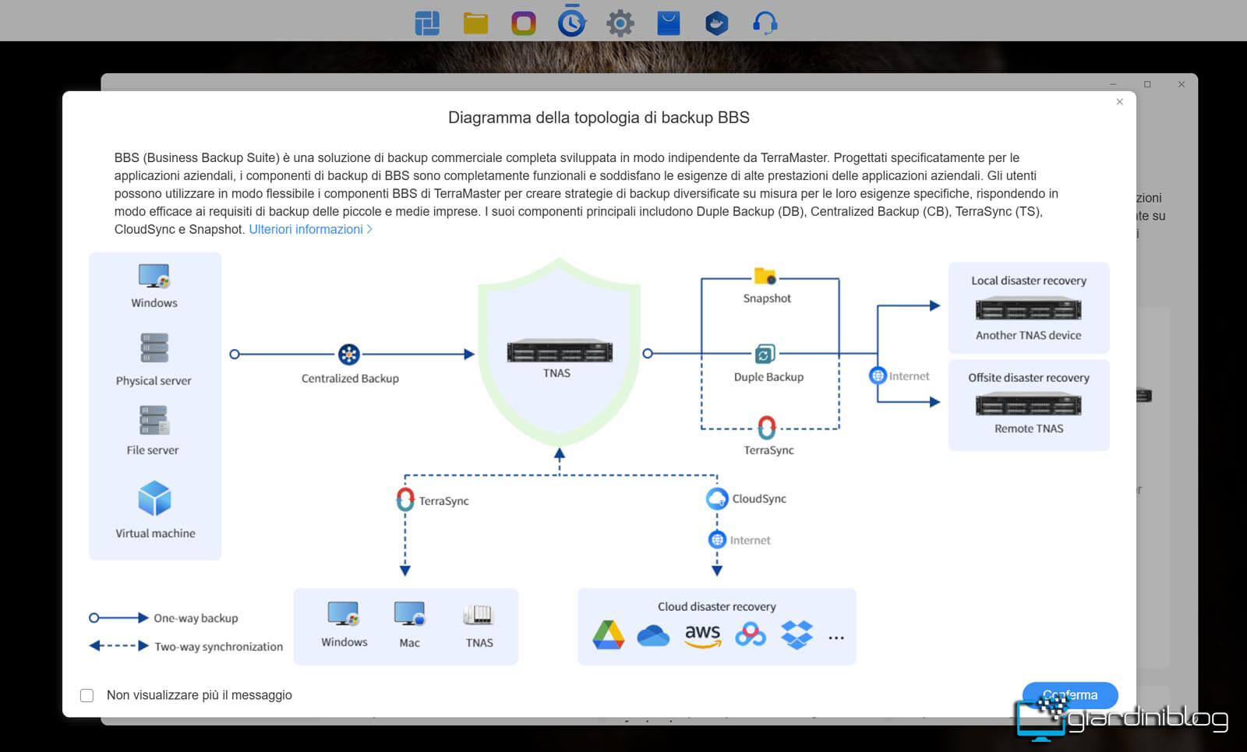Close the BBS topology dialog
This screenshot has height=752, width=1247.
pos(1120,101)
